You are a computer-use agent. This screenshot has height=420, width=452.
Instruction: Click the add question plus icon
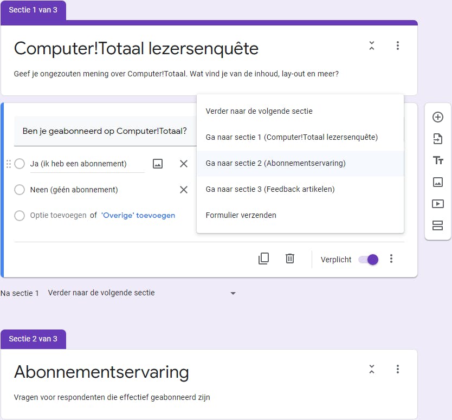[437, 117]
